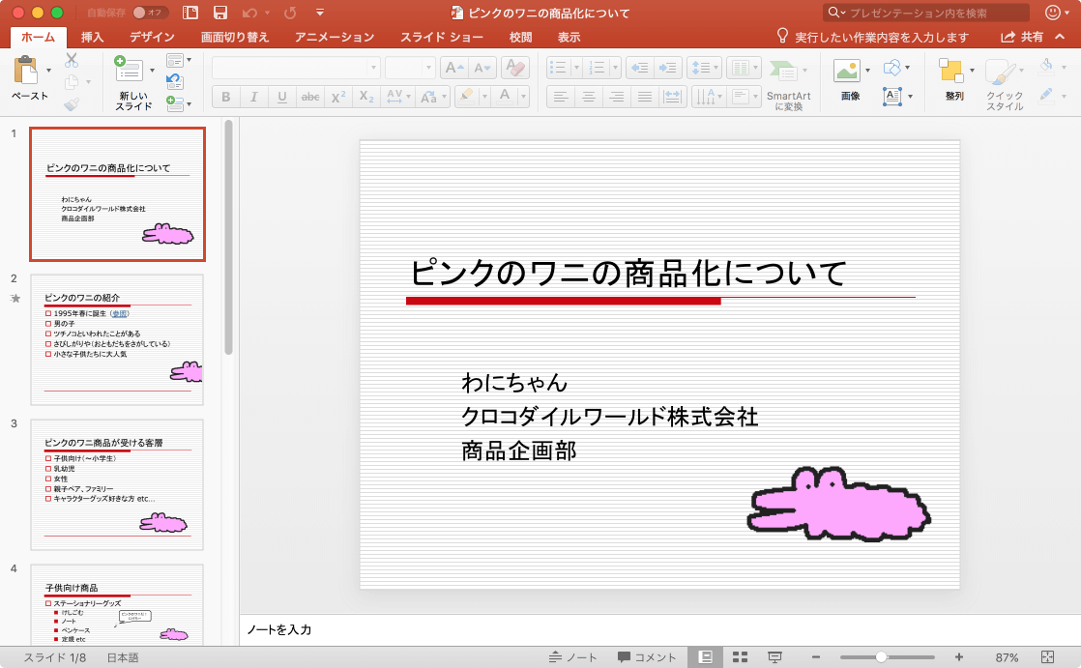Click the Paste clipboard icon
The image size is (1081, 668).
coord(26,72)
